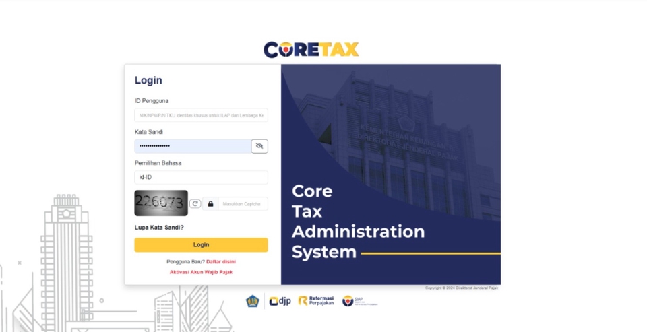Click the SIAP logo in footer
This screenshot has width=647, height=332.
point(359,301)
